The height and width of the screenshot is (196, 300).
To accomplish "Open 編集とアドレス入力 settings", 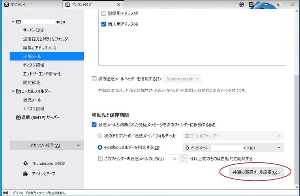I will pos(39,47).
